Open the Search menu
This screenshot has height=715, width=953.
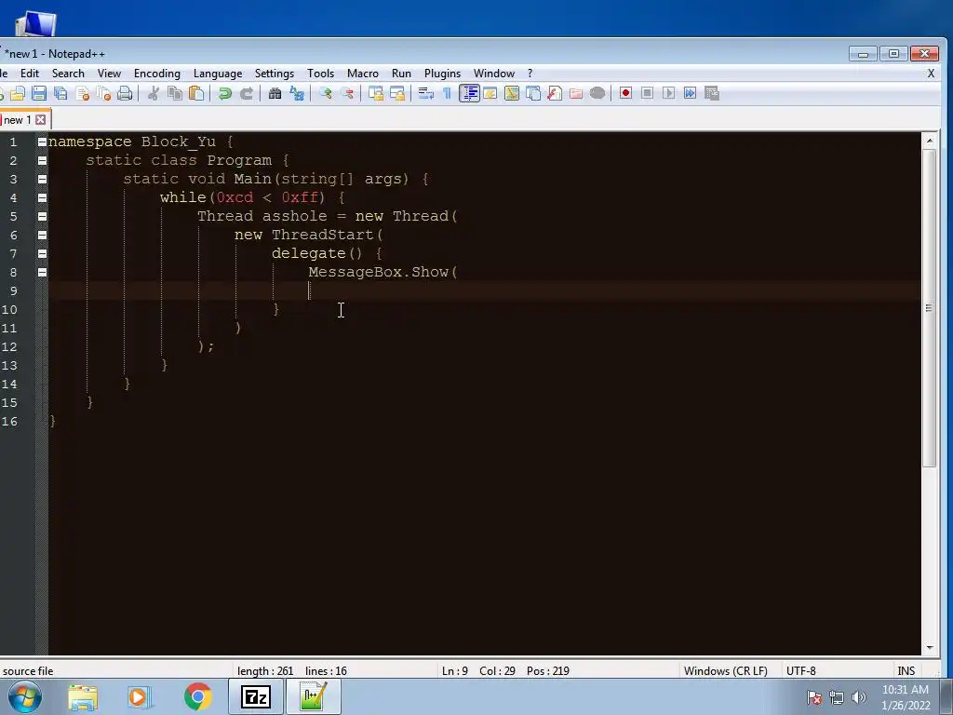pyautogui.click(x=68, y=73)
